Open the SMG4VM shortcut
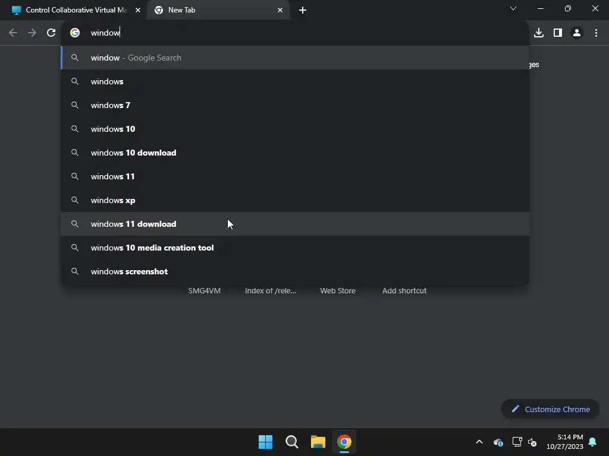 pos(205,291)
